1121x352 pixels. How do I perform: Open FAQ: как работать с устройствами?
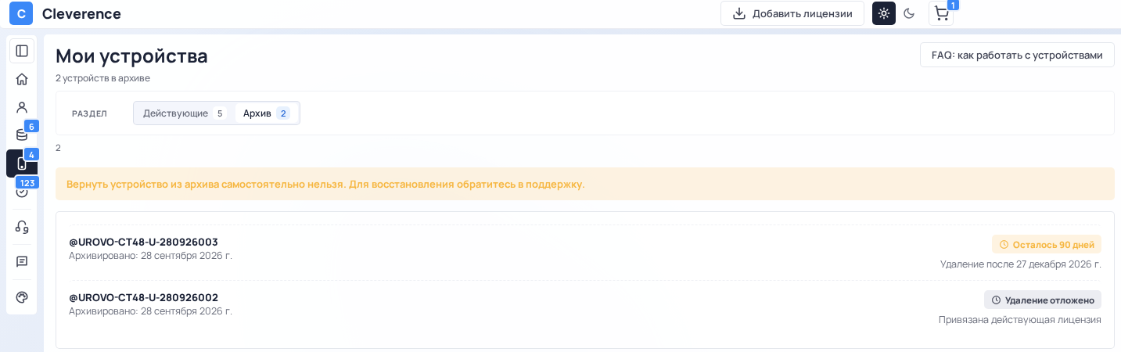1017,56
